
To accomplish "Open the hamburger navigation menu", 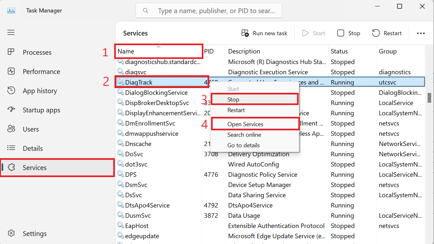I will (x=11, y=32).
